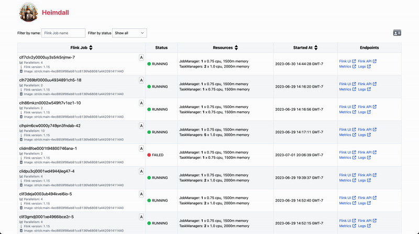Click the A badge for clif3gmdj0001xe4966ibce2r-5
Image resolution: width=419 pixels, height=234 pixels.
pos(141,217)
